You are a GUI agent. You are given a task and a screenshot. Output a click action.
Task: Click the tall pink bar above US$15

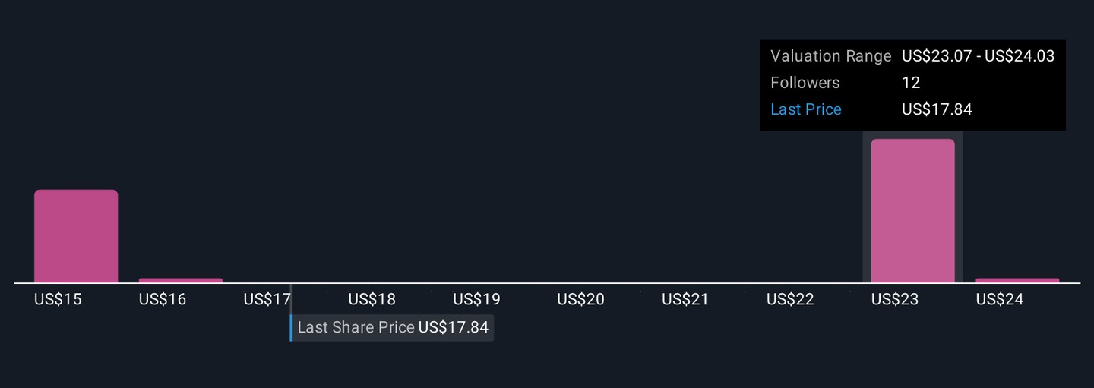tap(76, 236)
